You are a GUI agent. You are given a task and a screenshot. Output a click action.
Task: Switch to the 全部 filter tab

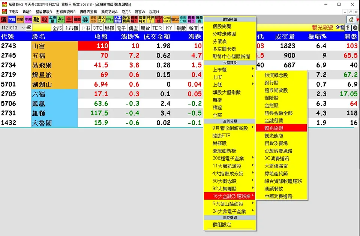pos(57,28)
